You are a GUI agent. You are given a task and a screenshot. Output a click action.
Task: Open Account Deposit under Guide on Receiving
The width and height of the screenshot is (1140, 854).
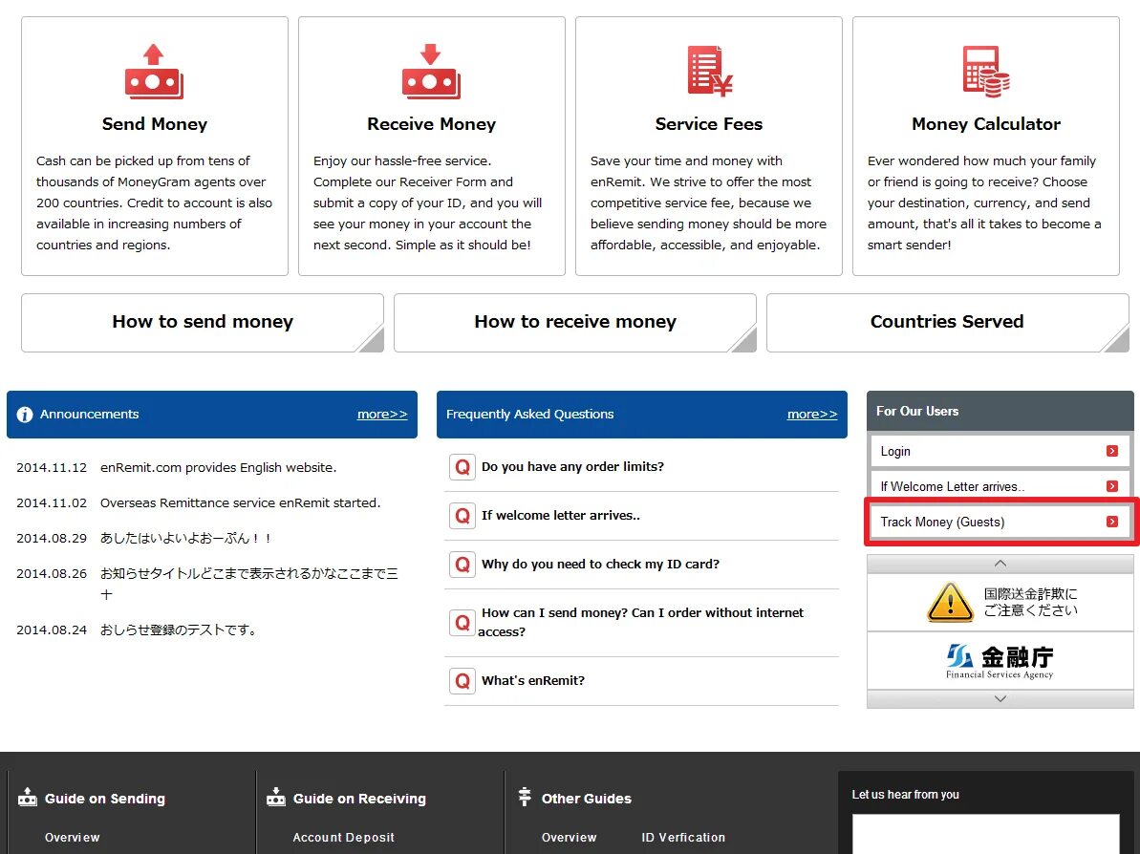click(343, 838)
